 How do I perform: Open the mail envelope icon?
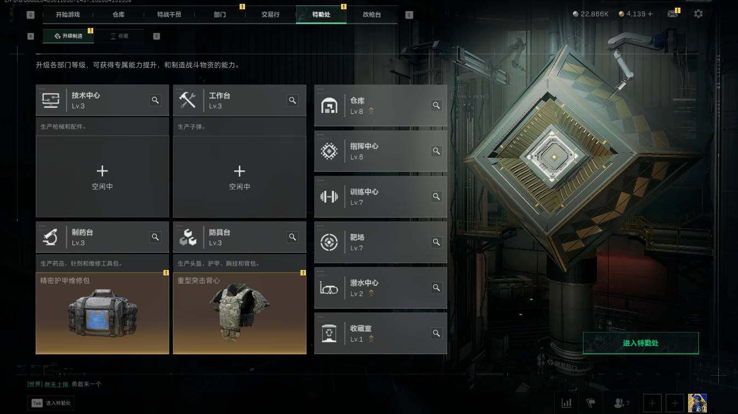[673, 14]
